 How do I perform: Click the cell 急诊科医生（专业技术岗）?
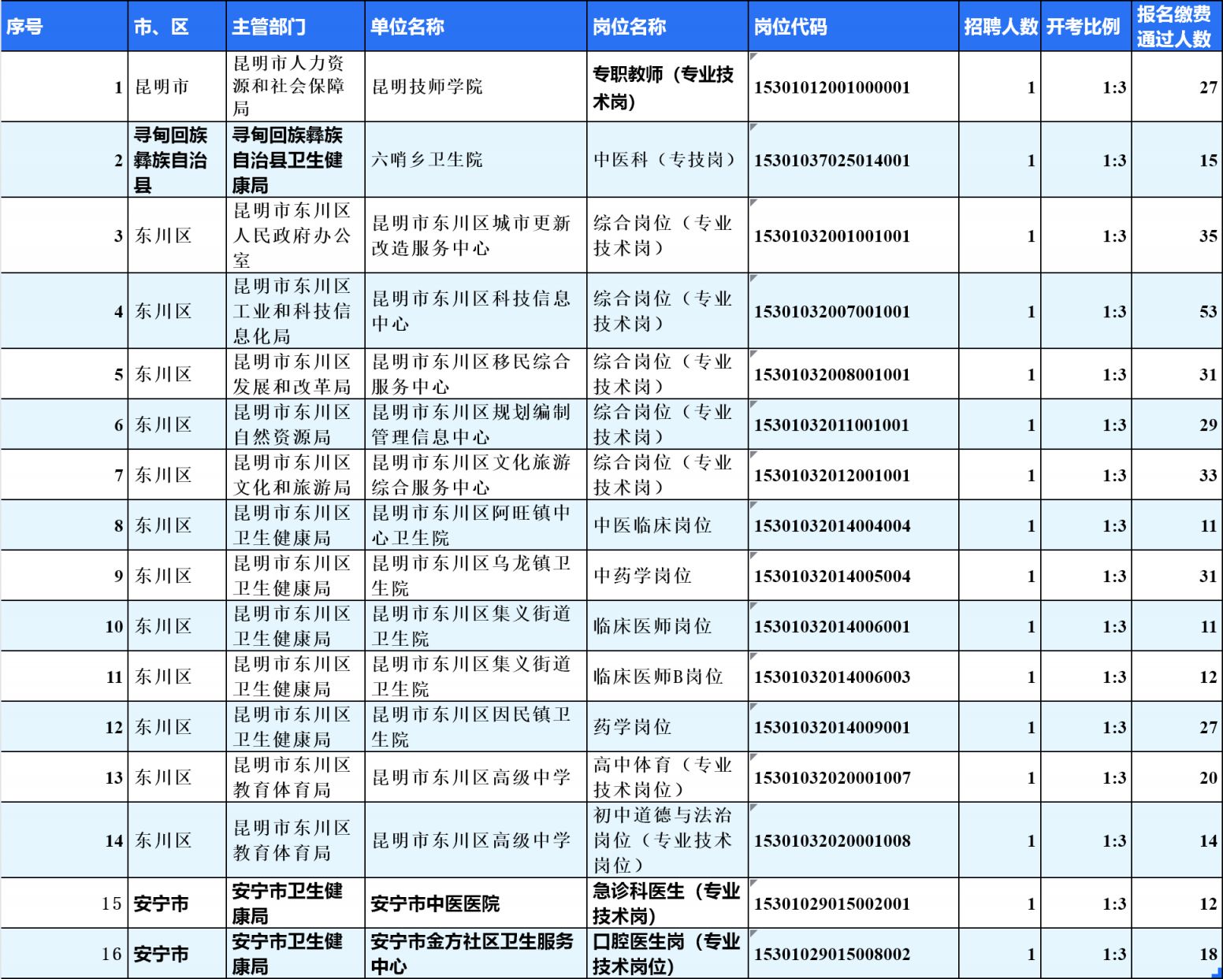667,903
